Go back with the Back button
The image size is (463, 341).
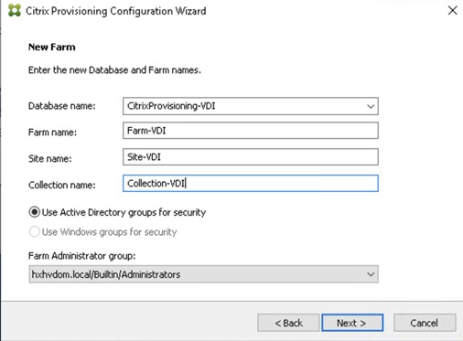tap(288, 323)
